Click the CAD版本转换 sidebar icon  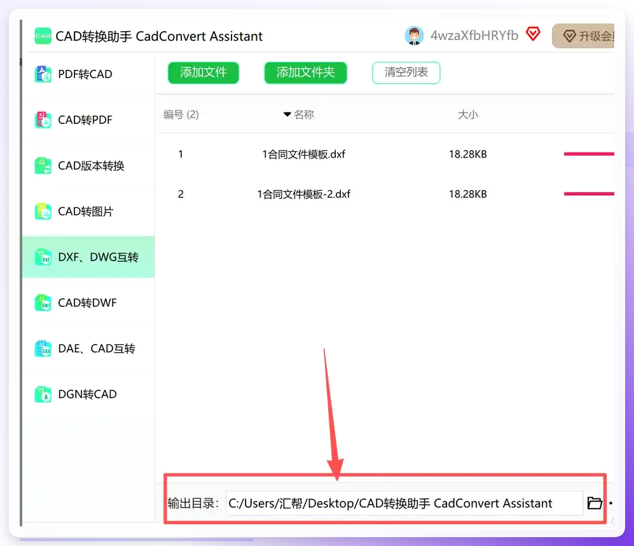tap(43, 165)
